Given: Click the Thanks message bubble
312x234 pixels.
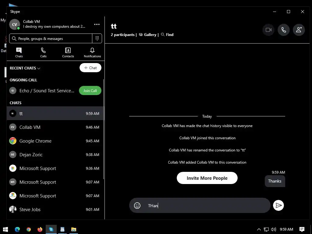Looking at the screenshot, I should click(x=275, y=181).
